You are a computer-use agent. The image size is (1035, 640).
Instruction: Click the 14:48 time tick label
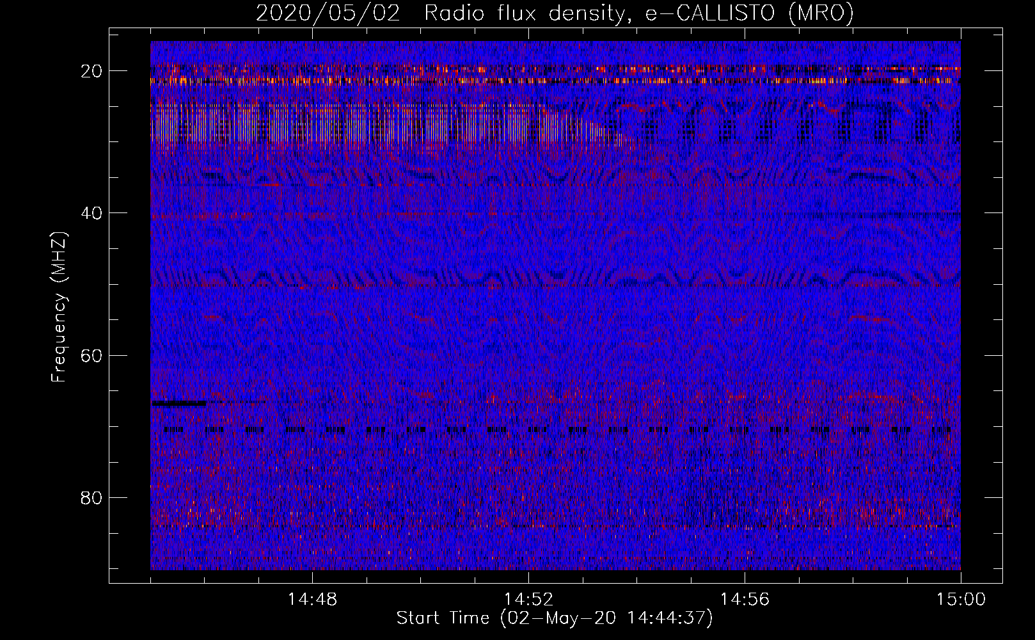tap(312, 600)
